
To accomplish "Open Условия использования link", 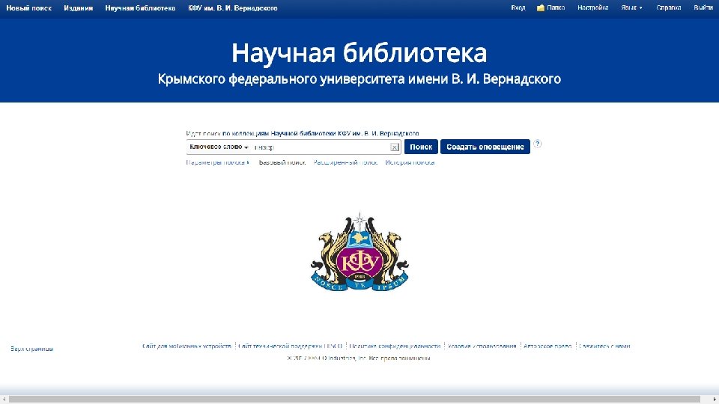I will point(482,346).
